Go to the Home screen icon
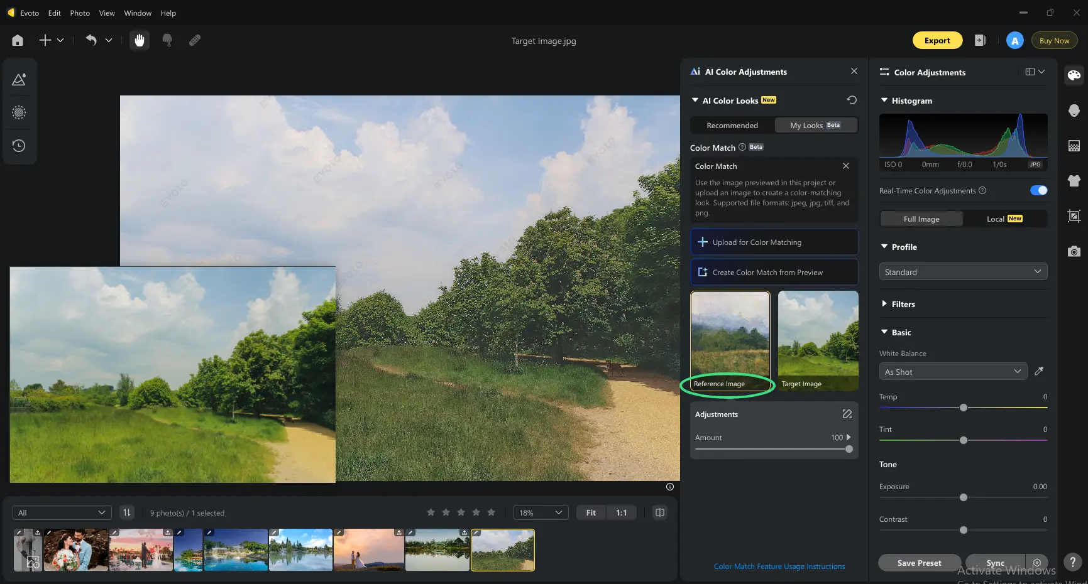The width and height of the screenshot is (1088, 584). point(18,40)
